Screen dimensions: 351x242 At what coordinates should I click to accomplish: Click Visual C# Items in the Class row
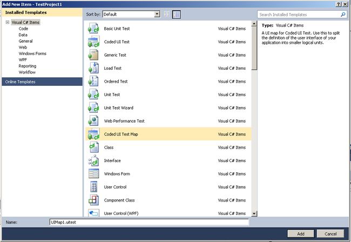(232, 147)
